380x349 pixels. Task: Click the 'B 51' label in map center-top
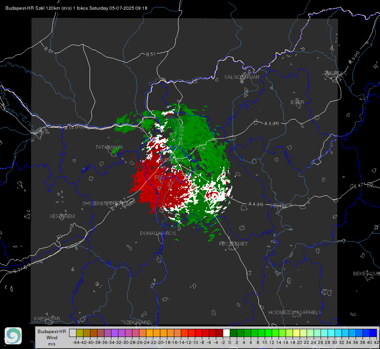(151, 54)
